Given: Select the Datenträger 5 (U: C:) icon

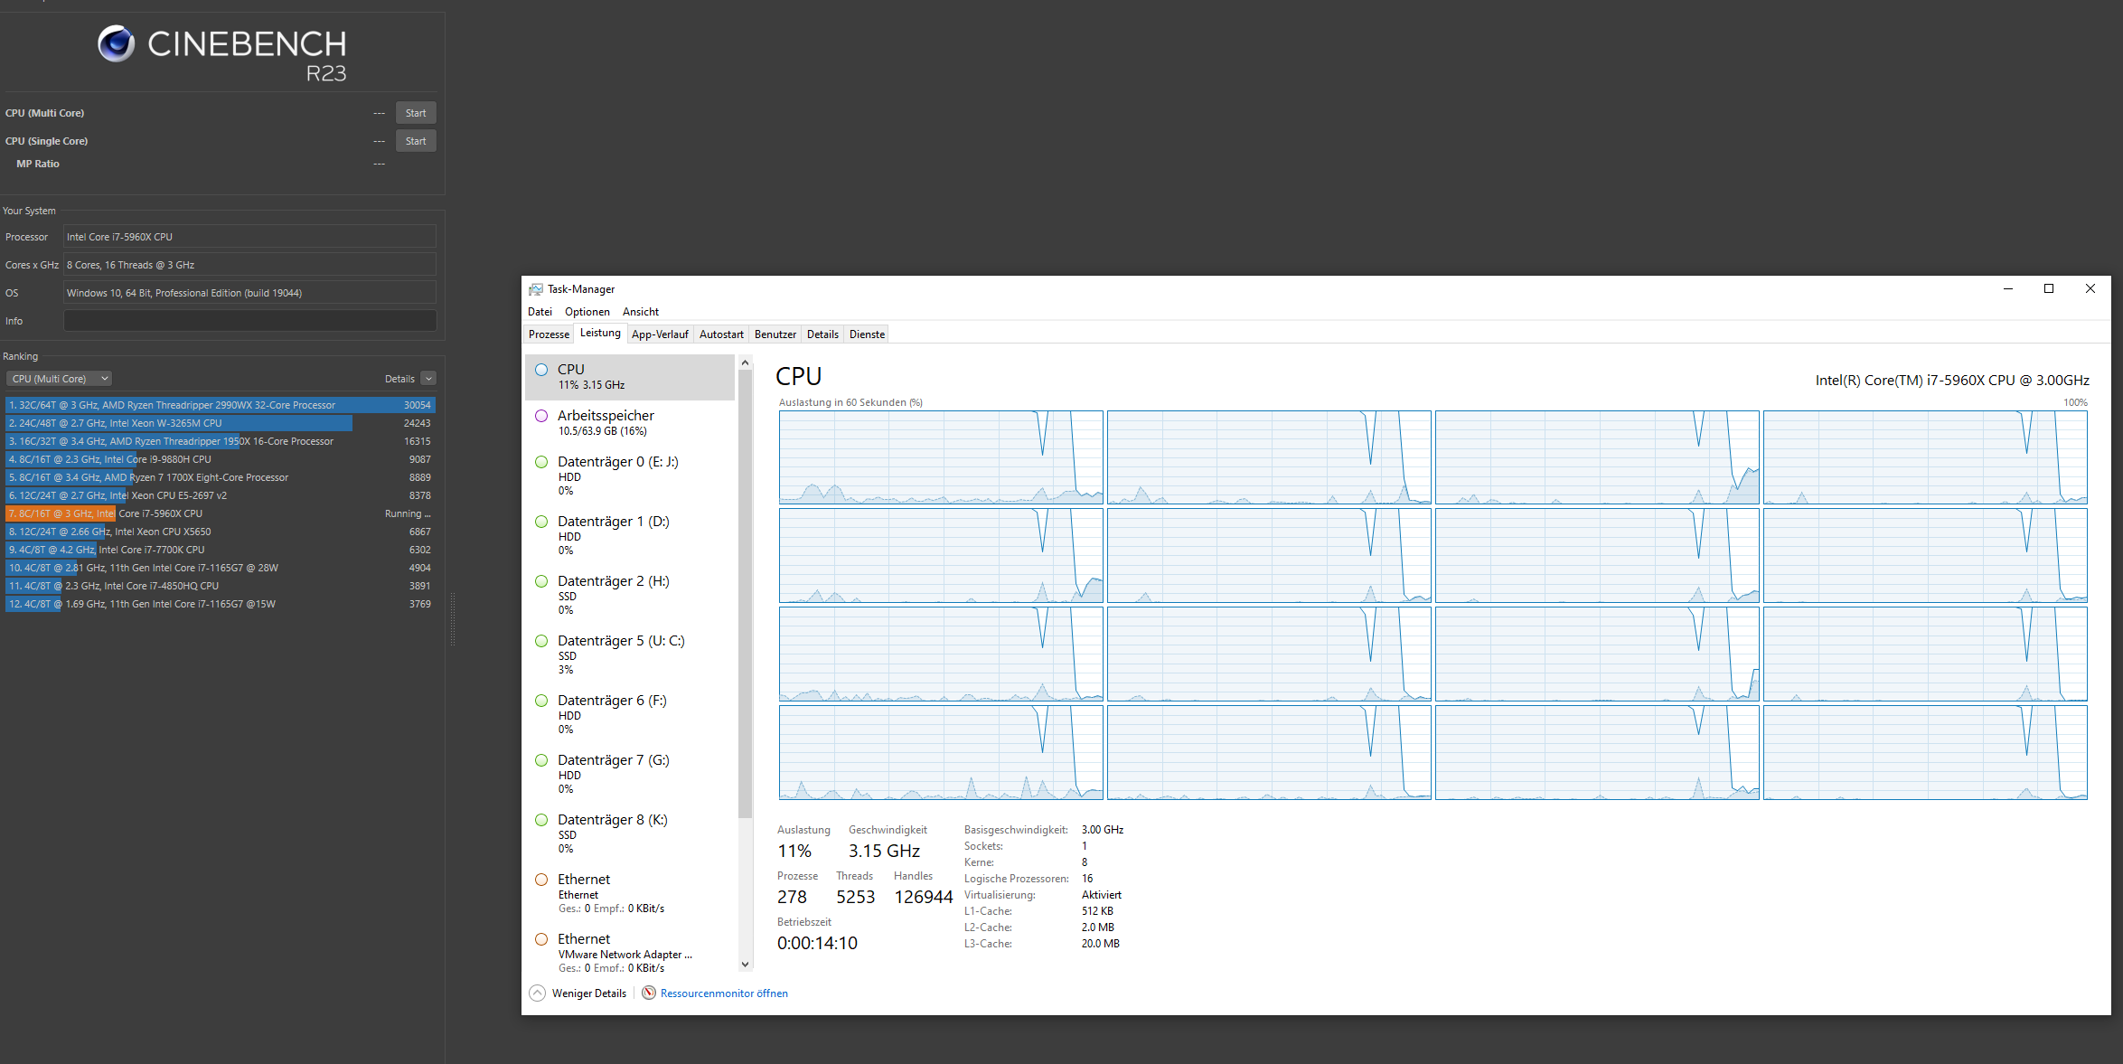Looking at the screenshot, I should tap(541, 641).
